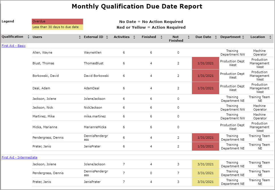Image resolution: width=275 pixels, height=190 pixels.
Task: Click the sort icon on the Finished column
Action: pyautogui.click(x=161, y=37)
